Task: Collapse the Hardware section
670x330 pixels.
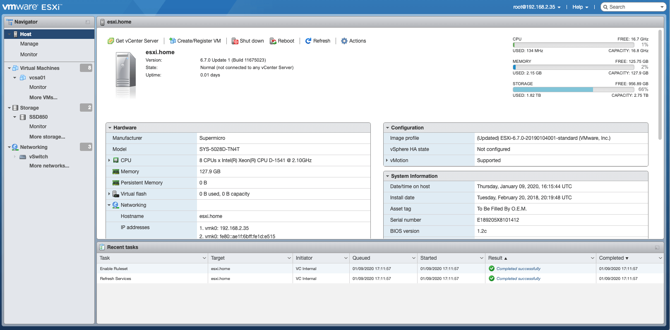Action: (x=110, y=128)
